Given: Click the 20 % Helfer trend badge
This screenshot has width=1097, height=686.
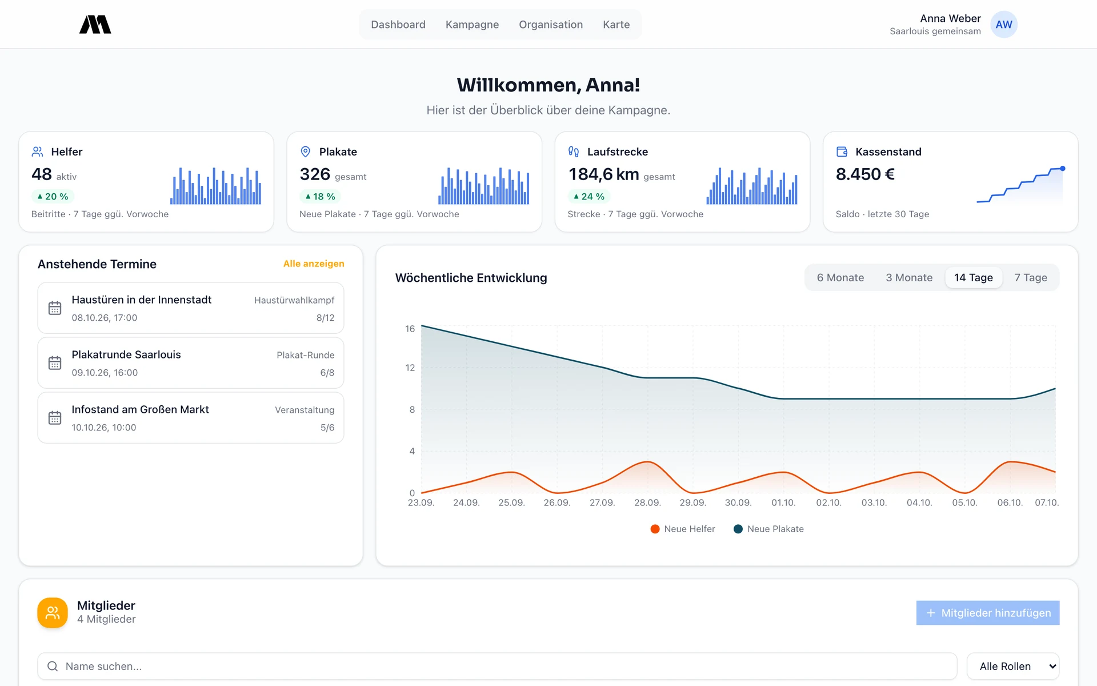Looking at the screenshot, I should tap(53, 197).
